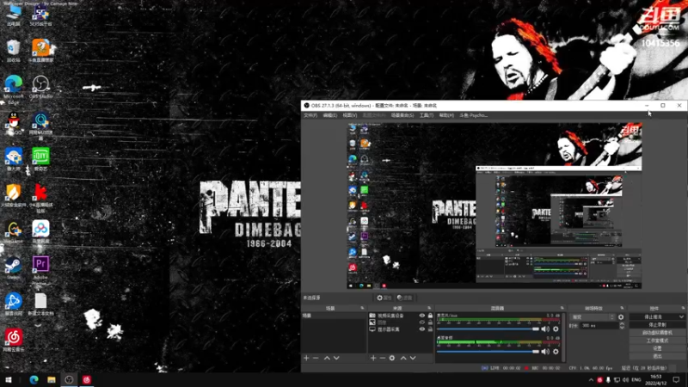688x387 pixels.
Task: Click the Start Virtual Camera button
Action: [657, 333]
